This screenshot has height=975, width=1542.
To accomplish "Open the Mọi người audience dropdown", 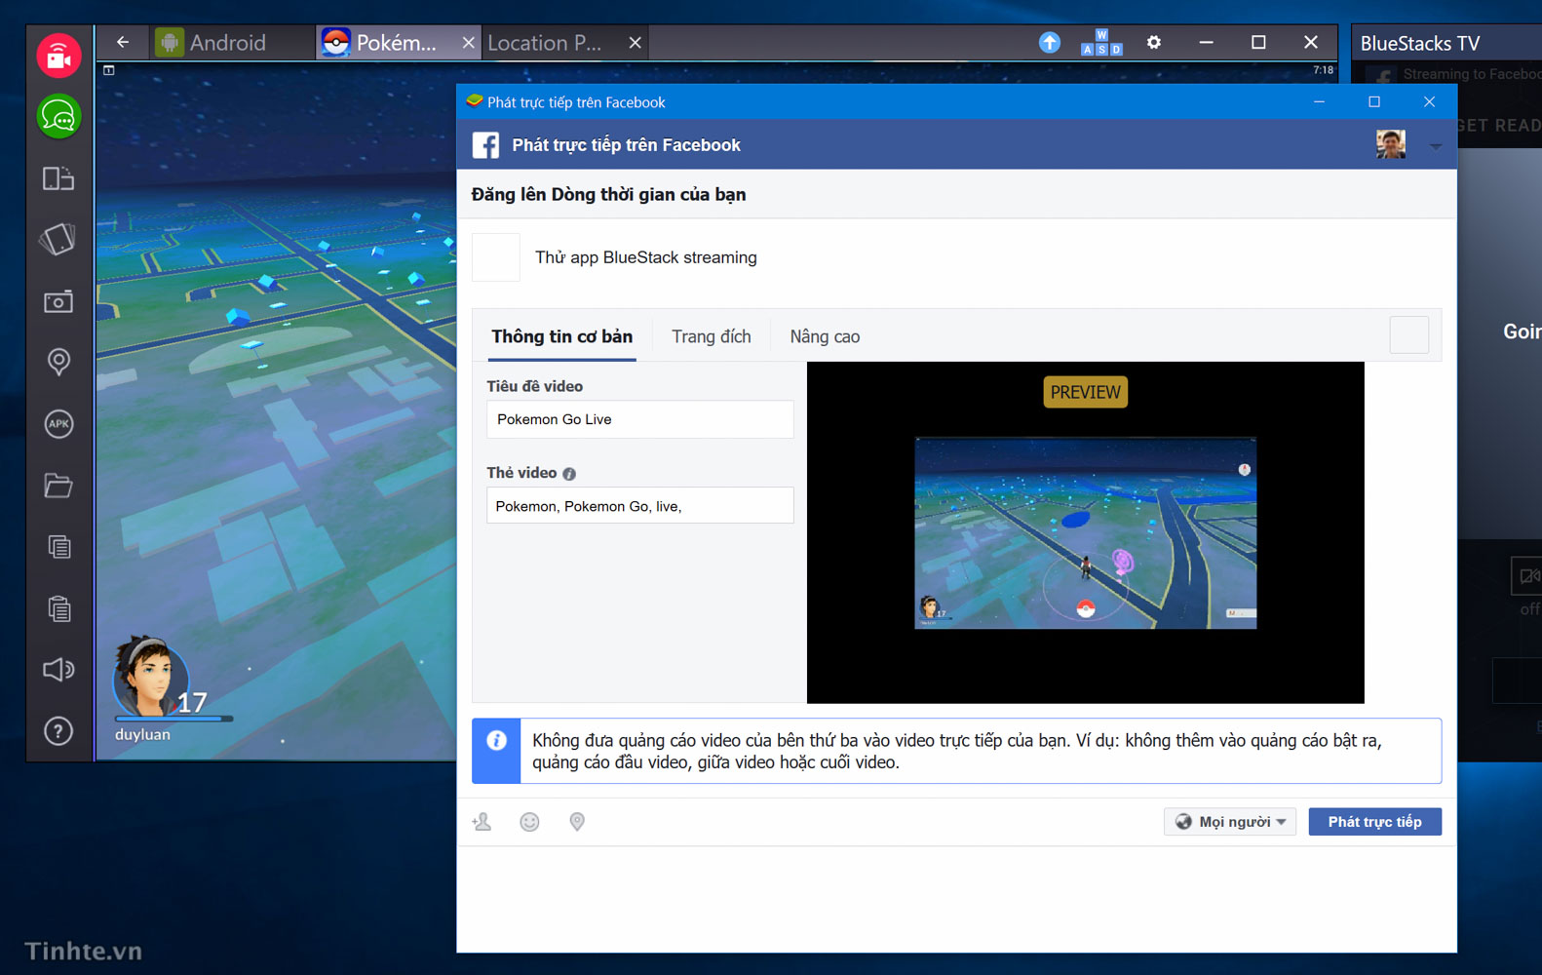I will point(1230,822).
